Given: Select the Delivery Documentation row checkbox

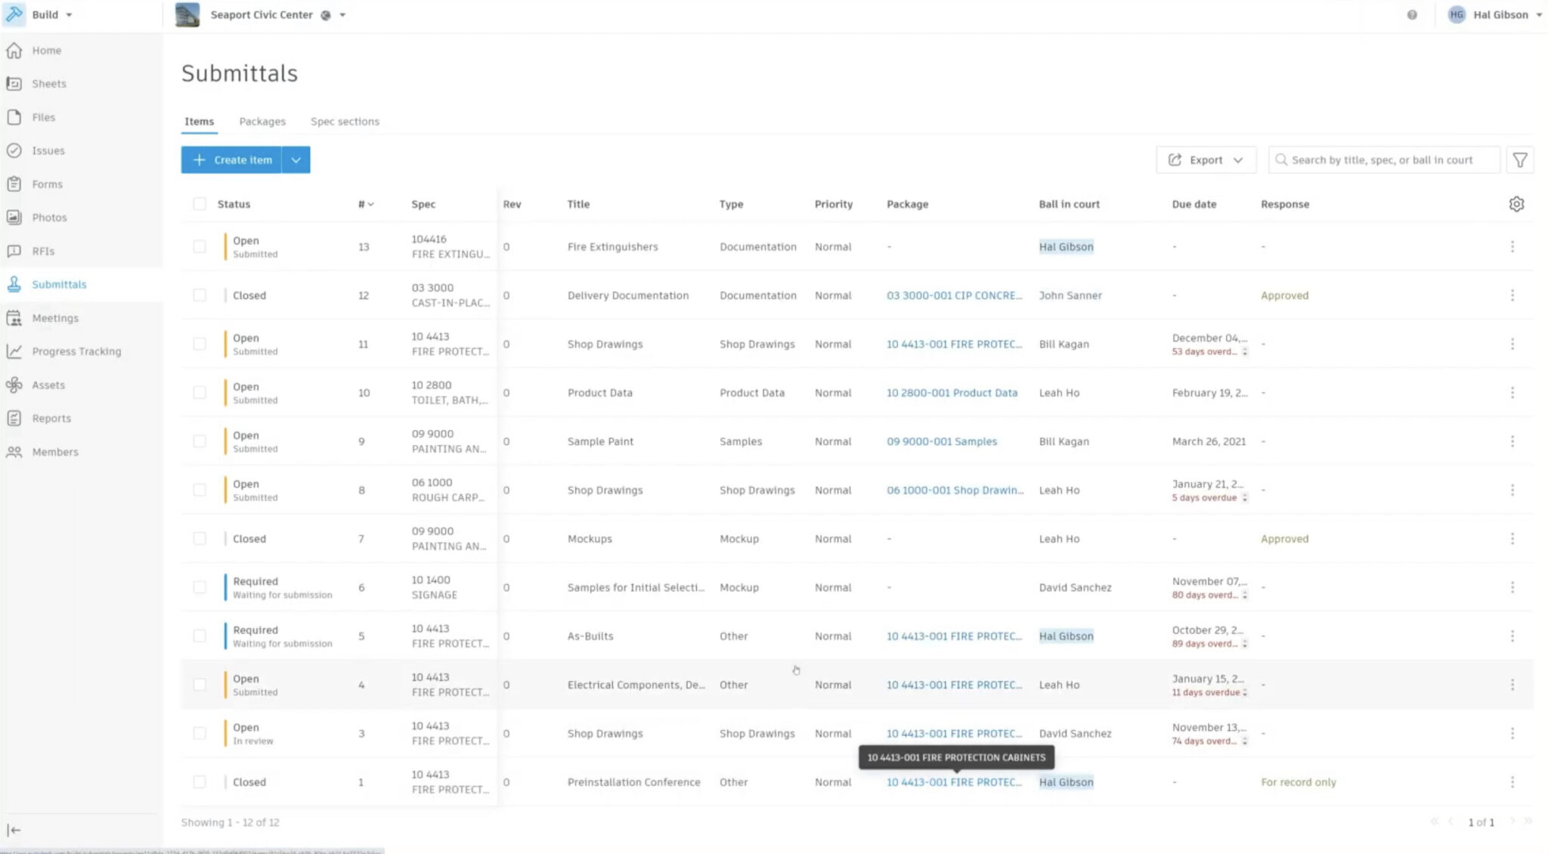Looking at the screenshot, I should coord(200,295).
